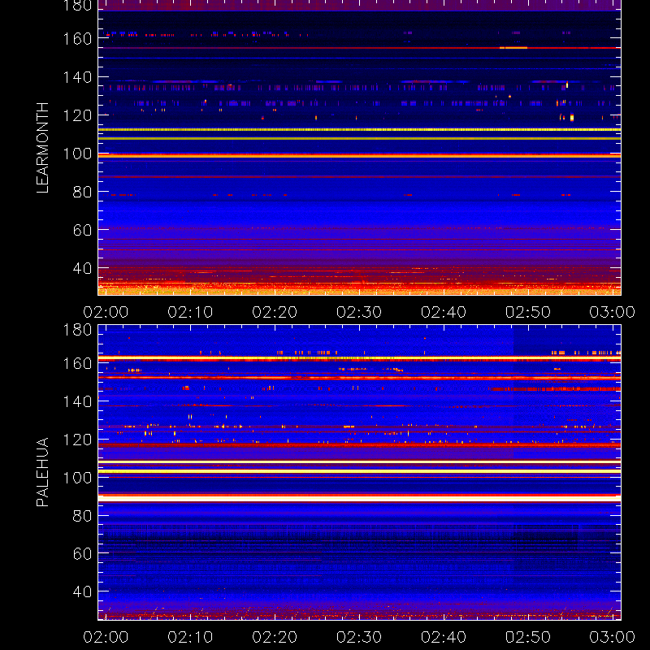Select the 60 frequency label on LEARMONTH plot
The width and height of the screenshot is (650, 650).
(x=83, y=230)
